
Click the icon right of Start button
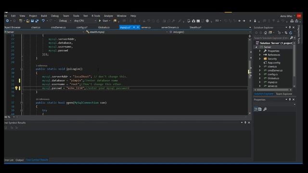(x=115, y=21)
